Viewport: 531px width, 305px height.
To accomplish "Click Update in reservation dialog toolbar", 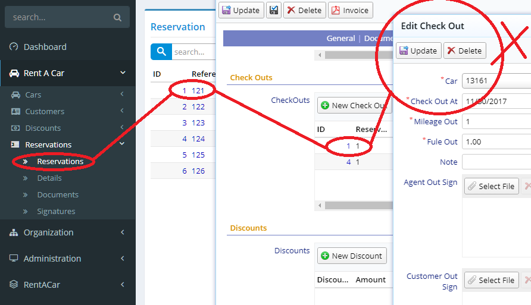I will (241, 10).
